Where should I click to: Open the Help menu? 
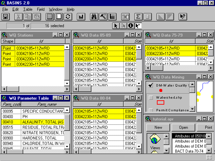click(71, 9)
